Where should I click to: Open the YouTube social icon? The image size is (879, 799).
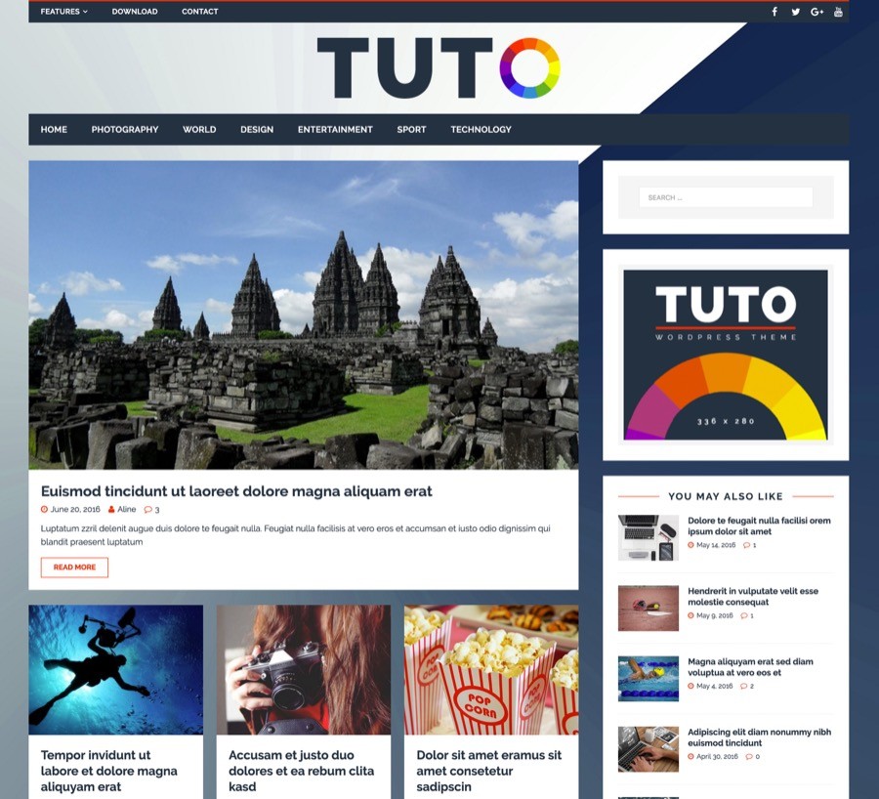[x=838, y=11]
